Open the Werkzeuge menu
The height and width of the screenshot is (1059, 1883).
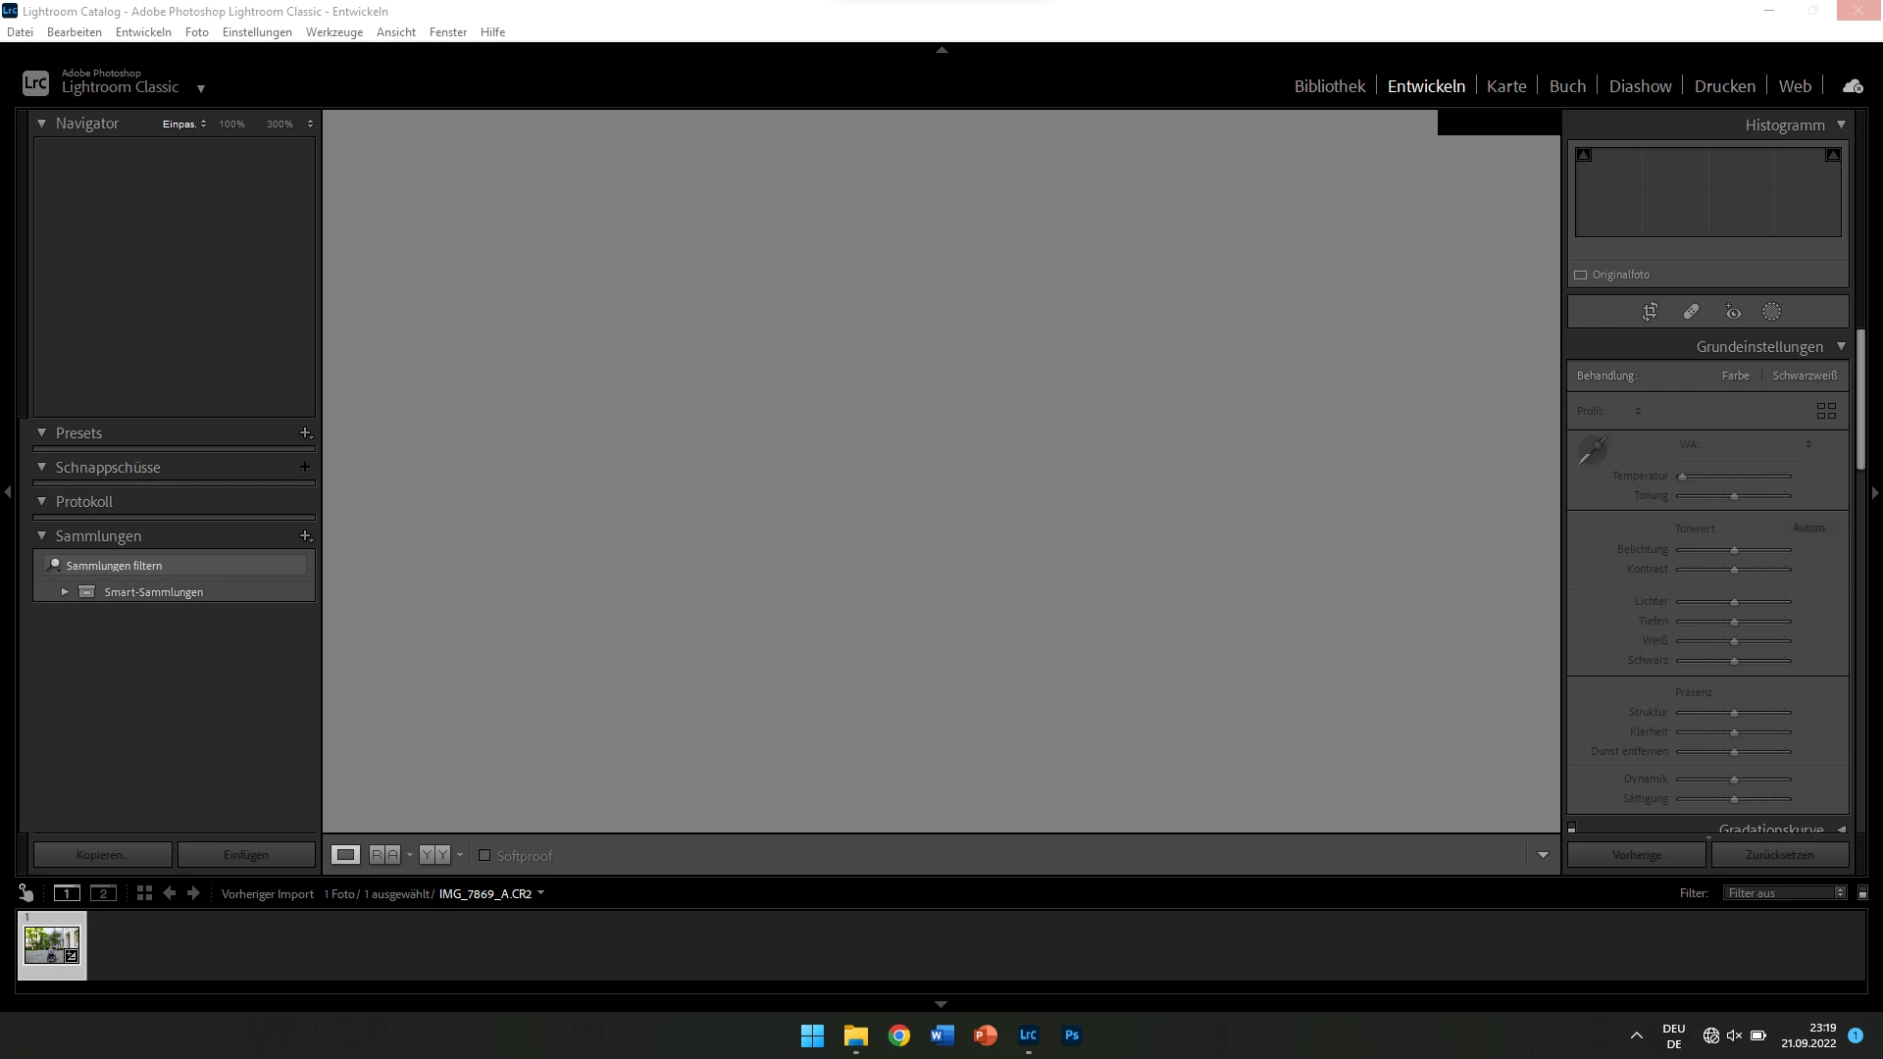[x=333, y=32]
